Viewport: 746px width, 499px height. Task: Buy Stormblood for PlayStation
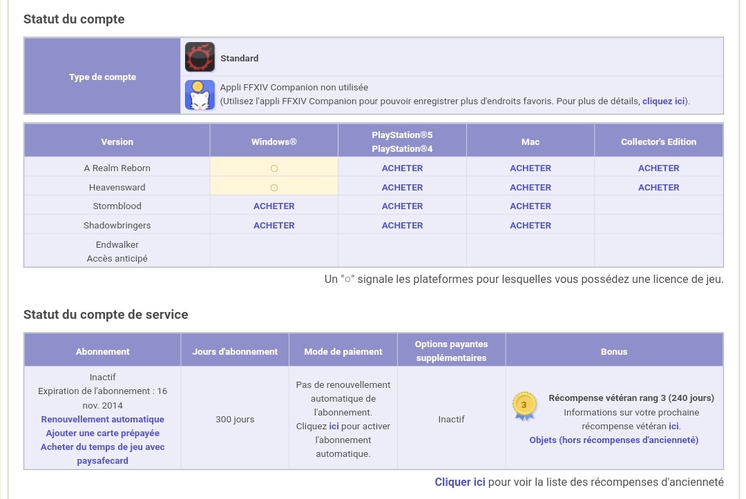point(402,206)
